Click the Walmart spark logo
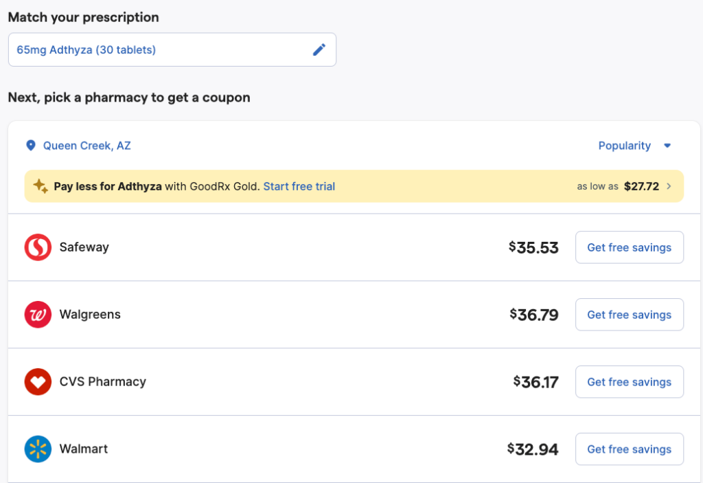 click(x=38, y=449)
